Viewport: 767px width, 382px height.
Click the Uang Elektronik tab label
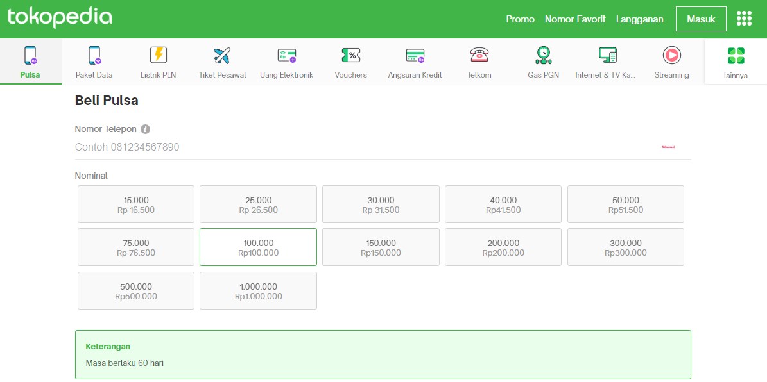(x=287, y=75)
